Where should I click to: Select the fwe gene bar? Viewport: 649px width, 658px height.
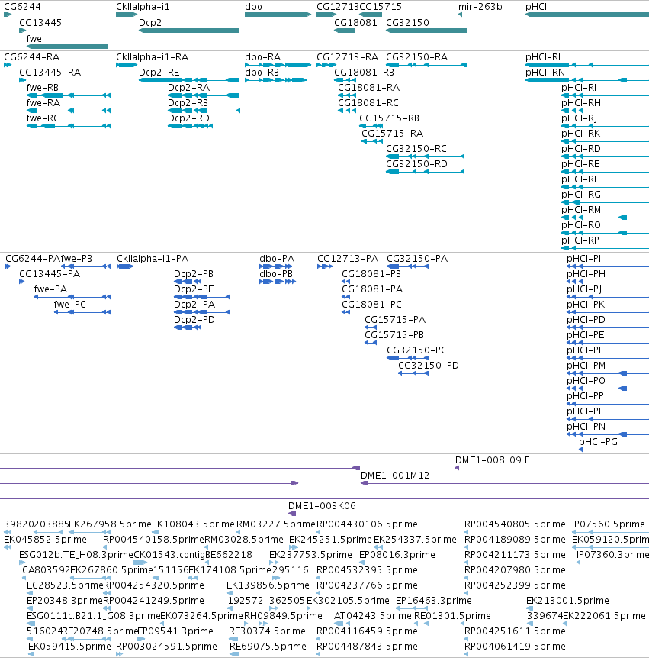[x=67, y=47]
